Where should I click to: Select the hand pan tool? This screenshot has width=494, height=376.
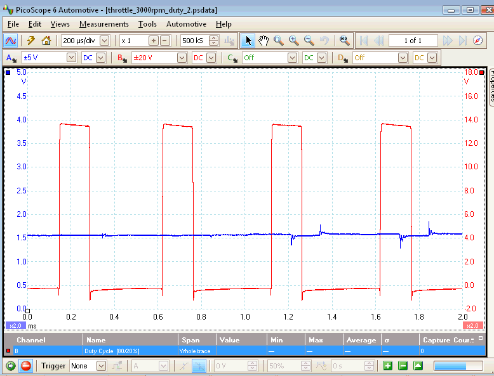tap(264, 41)
